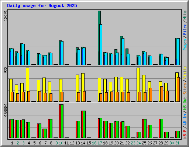Image resolution: width=189 pixels, height=147 pixels.
Task: Click day label 21 on x-axis
Action: (x=122, y=143)
